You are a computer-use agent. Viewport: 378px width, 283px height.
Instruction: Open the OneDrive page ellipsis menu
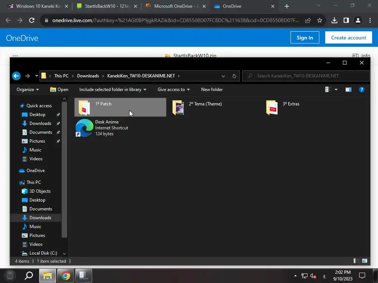pos(15,56)
